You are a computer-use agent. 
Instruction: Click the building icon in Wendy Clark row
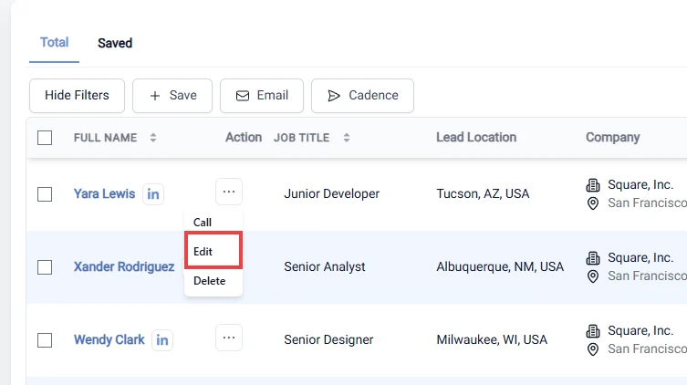point(593,331)
